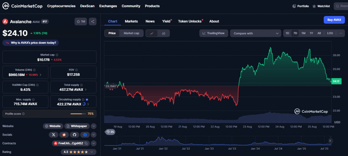This screenshot has width=348, height=156.
Task: Open the Compare with dropdown
Action: point(256,33)
